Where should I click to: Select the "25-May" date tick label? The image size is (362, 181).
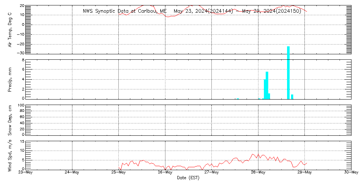tap(118, 172)
